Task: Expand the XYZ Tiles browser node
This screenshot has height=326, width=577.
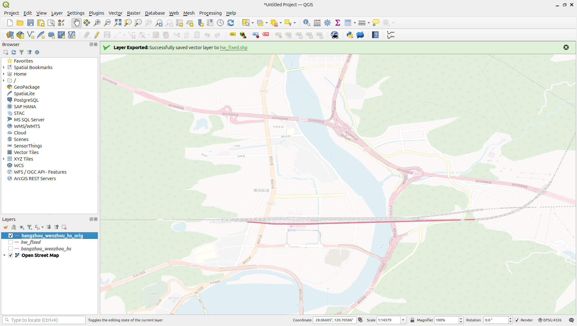Action: click(4, 159)
